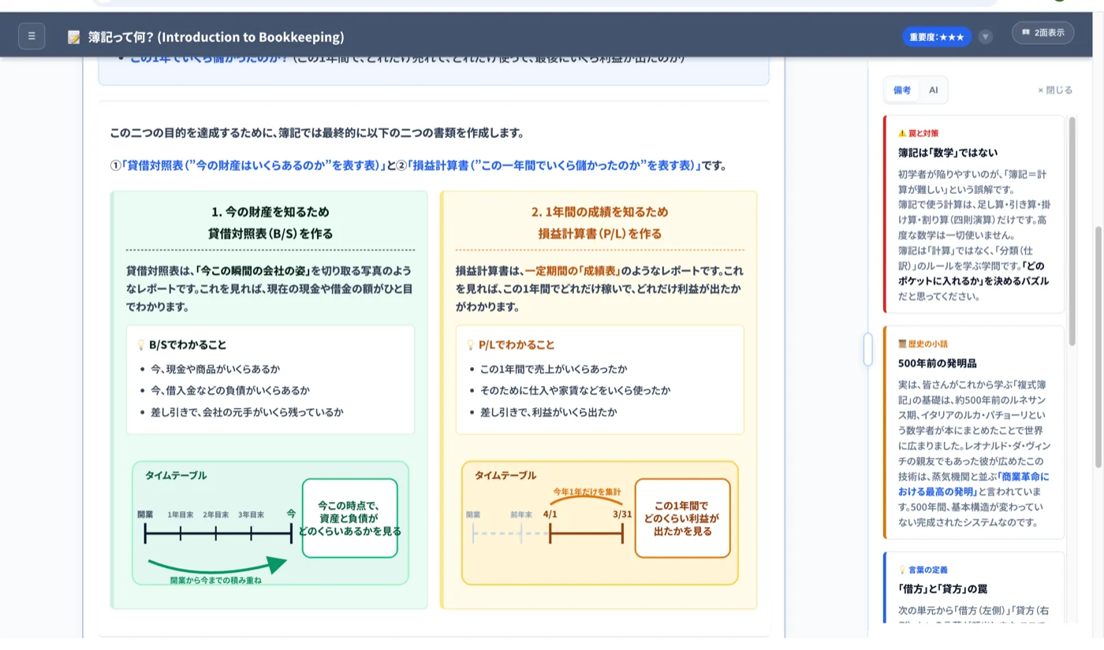Click 商業革命における最高の発明 highlighted link
The image size is (1104, 650).
point(975,484)
